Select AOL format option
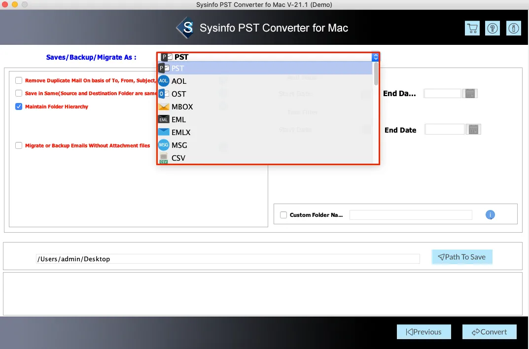The height and width of the screenshot is (349, 529). [265, 81]
